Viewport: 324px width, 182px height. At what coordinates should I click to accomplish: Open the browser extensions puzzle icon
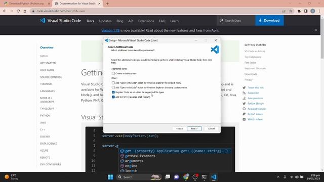click(299, 11)
